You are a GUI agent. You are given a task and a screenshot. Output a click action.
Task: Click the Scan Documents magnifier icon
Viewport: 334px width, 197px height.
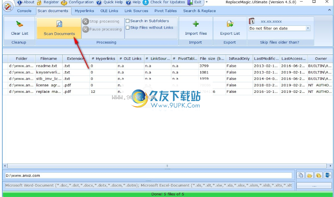coord(59,24)
